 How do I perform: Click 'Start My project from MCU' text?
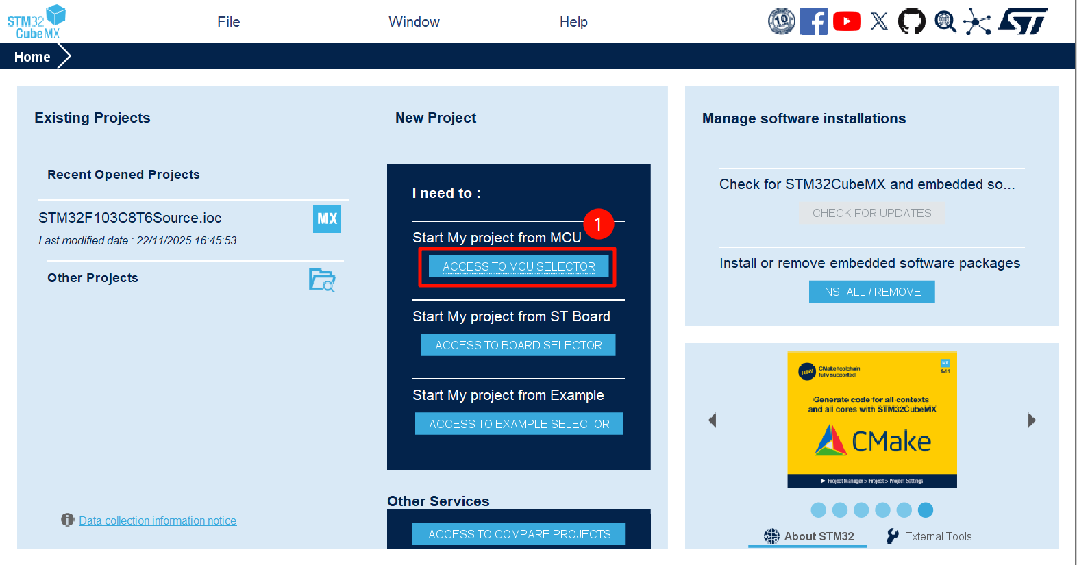497,238
